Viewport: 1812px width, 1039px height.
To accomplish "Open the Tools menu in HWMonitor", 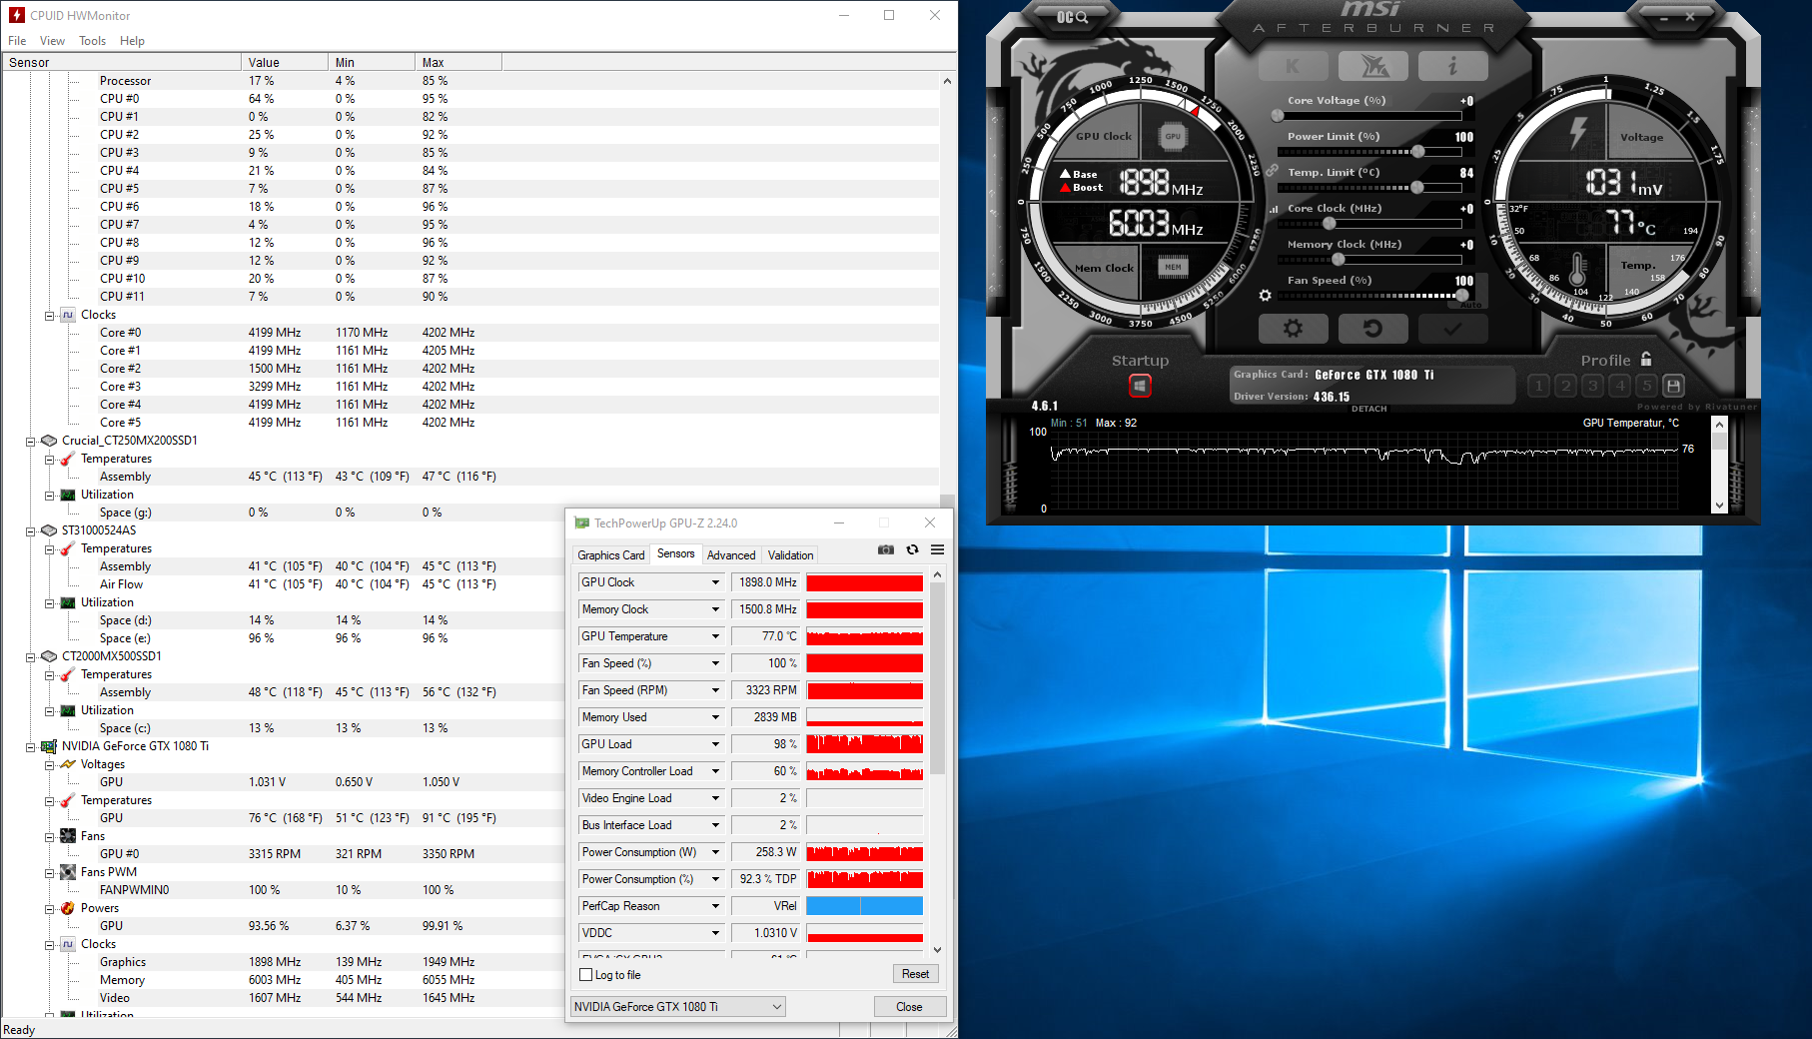I will point(93,41).
